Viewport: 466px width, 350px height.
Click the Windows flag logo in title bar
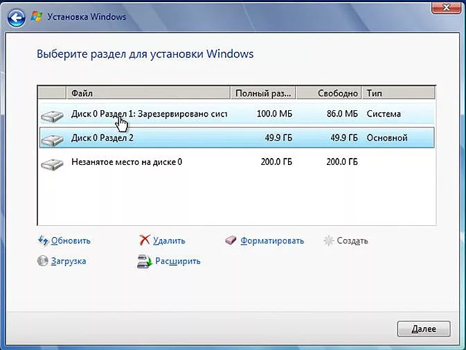coord(37,17)
